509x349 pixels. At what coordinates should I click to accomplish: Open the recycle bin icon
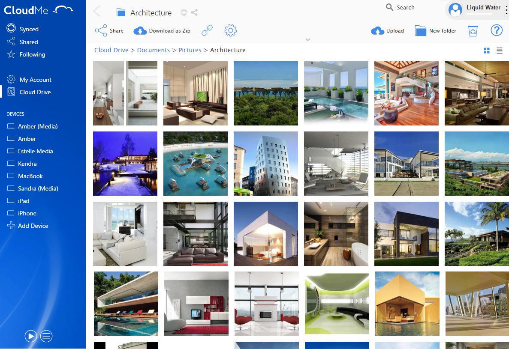coord(473,31)
